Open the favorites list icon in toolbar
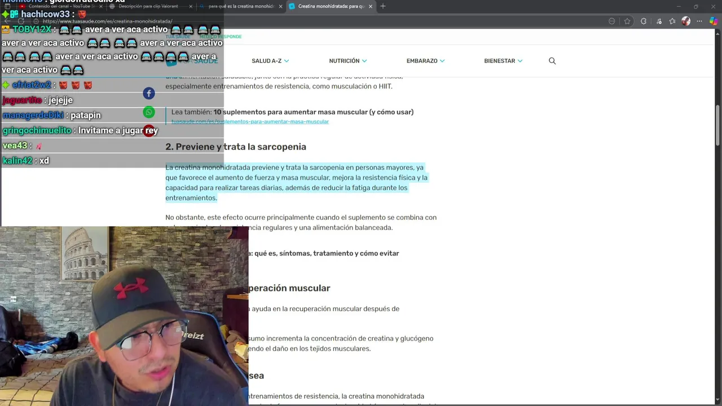 click(672, 21)
